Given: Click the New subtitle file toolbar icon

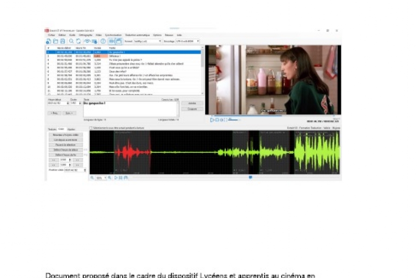Looking at the screenshot, I should (48, 41).
